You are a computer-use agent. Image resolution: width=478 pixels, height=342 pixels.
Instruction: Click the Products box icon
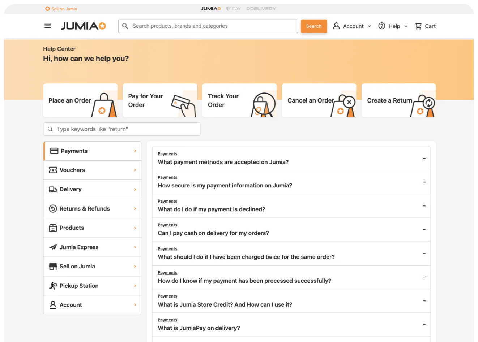(x=53, y=228)
